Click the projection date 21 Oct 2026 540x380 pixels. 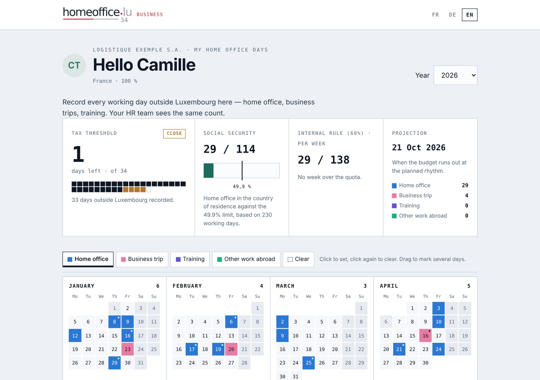pyautogui.click(x=418, y=148)
